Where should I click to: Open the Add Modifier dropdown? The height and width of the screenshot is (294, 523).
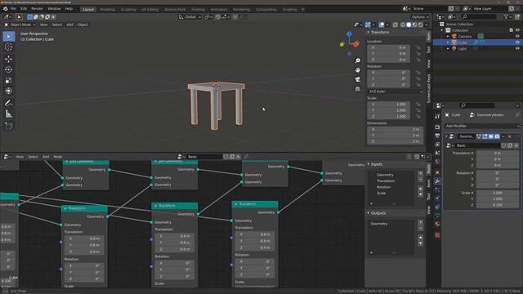point(482,126)
